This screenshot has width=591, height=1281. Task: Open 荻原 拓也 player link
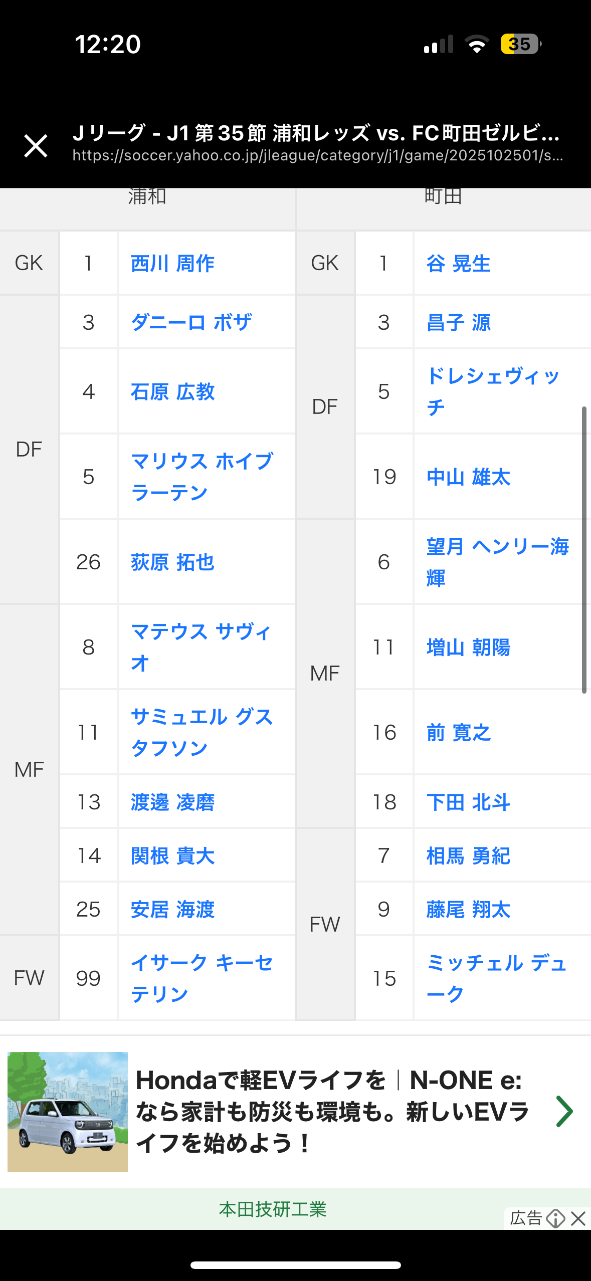[x=172, y=562]
